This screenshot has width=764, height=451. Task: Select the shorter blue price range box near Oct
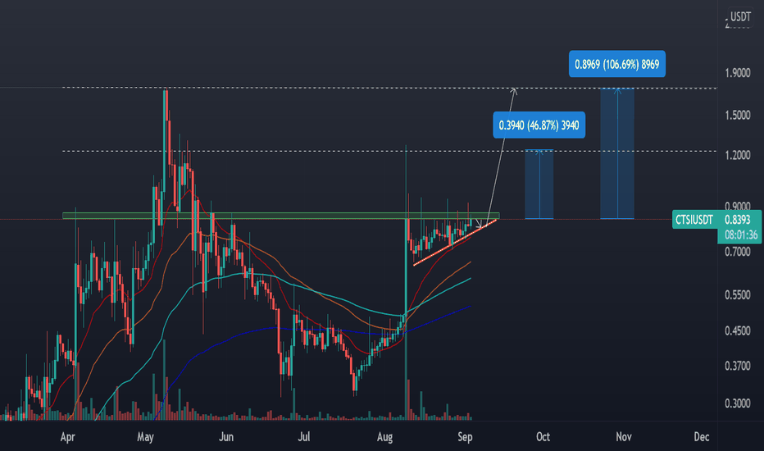pyautogui.click(x=539, y=184)
